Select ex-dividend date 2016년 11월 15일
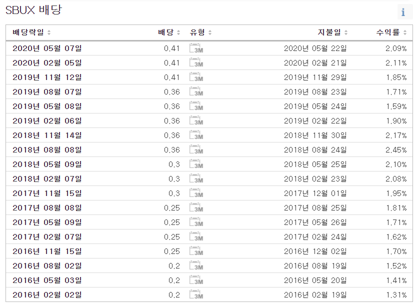The image size is (418, 306). point(47,251)
